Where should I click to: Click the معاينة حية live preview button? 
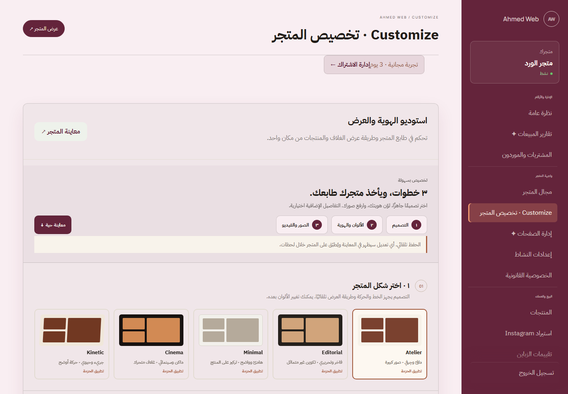[x=53, y=225]
